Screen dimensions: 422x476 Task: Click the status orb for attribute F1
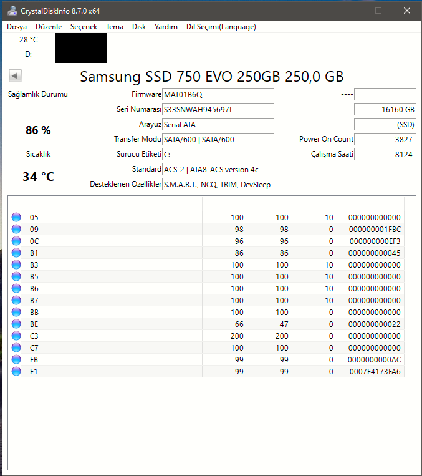16,371
